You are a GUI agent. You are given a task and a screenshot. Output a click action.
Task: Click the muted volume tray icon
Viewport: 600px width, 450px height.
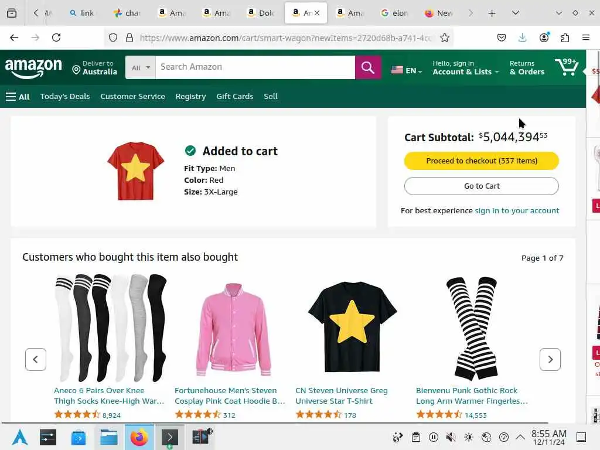click(x=451, y=437)
